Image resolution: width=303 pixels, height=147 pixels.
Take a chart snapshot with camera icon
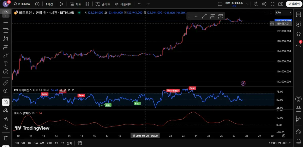pos(281,4)
